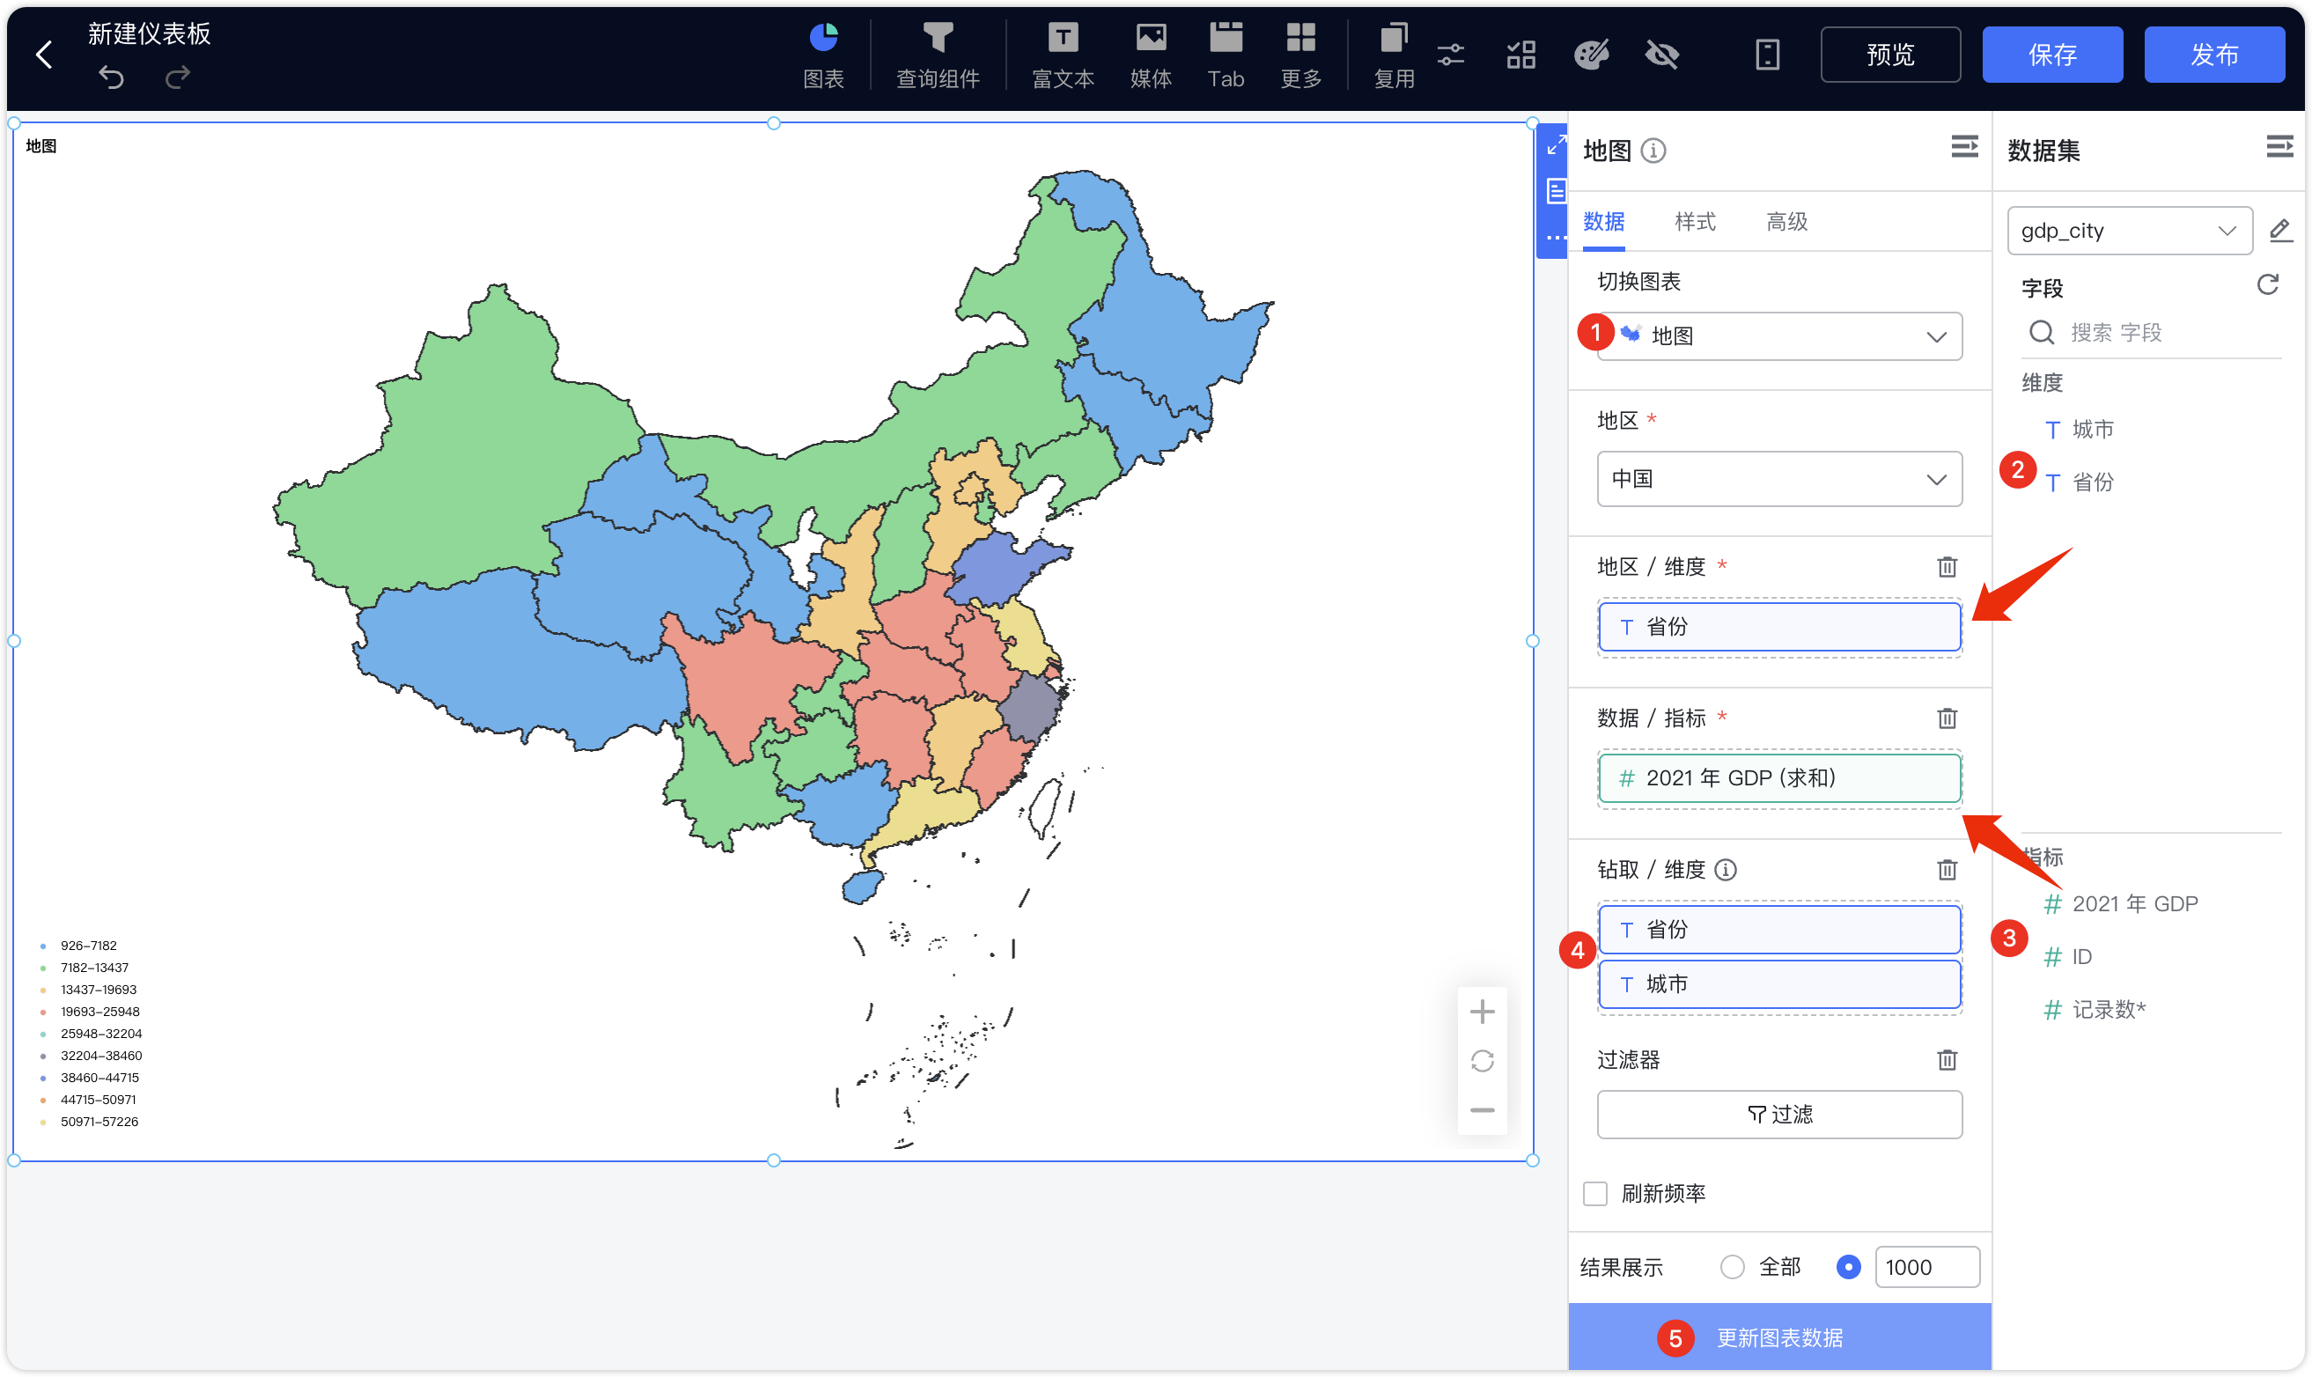Select the 2021 年 GDP metric field
The width and height of the screenshot is (2312, 1377).
coord(2121,904)
